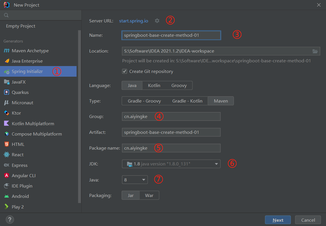The height and width of the screenshot is (226, 326).
Task: Select the Ktor generator icon
Action: point(7,113)
